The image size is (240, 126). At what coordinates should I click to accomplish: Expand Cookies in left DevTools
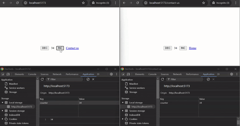(x=2, y=119)
